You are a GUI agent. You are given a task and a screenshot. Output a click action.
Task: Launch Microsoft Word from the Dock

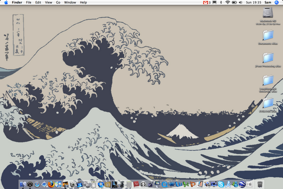tap(179, 184)
